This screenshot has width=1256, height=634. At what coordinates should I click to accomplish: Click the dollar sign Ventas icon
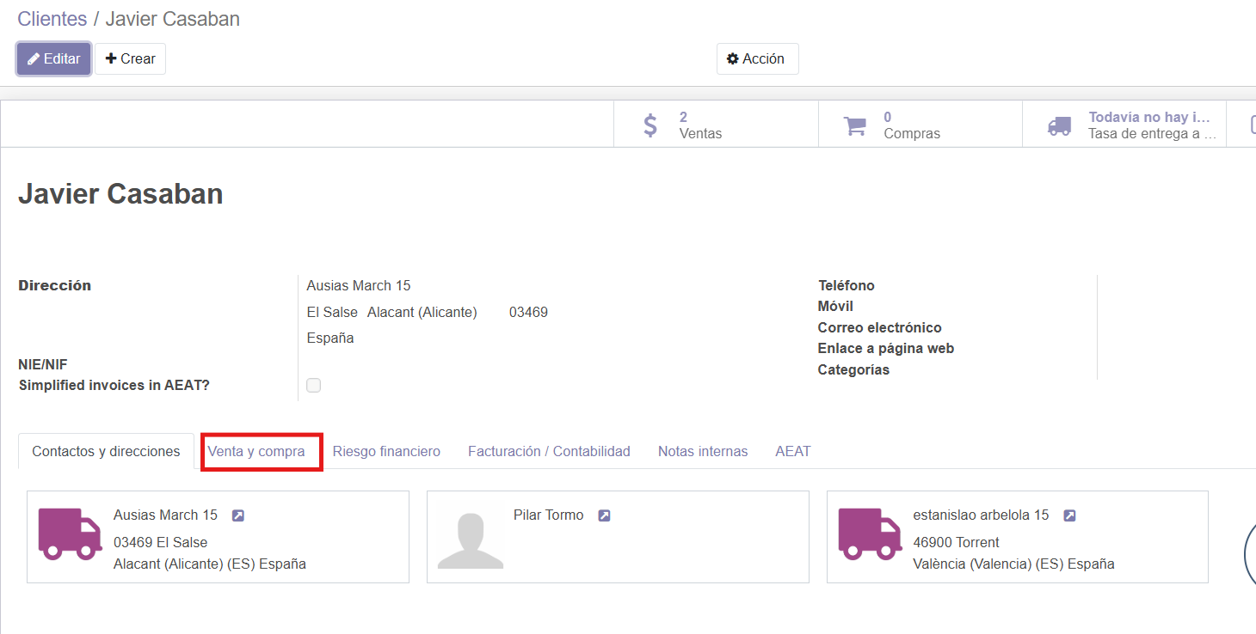(x=651, y=125)
